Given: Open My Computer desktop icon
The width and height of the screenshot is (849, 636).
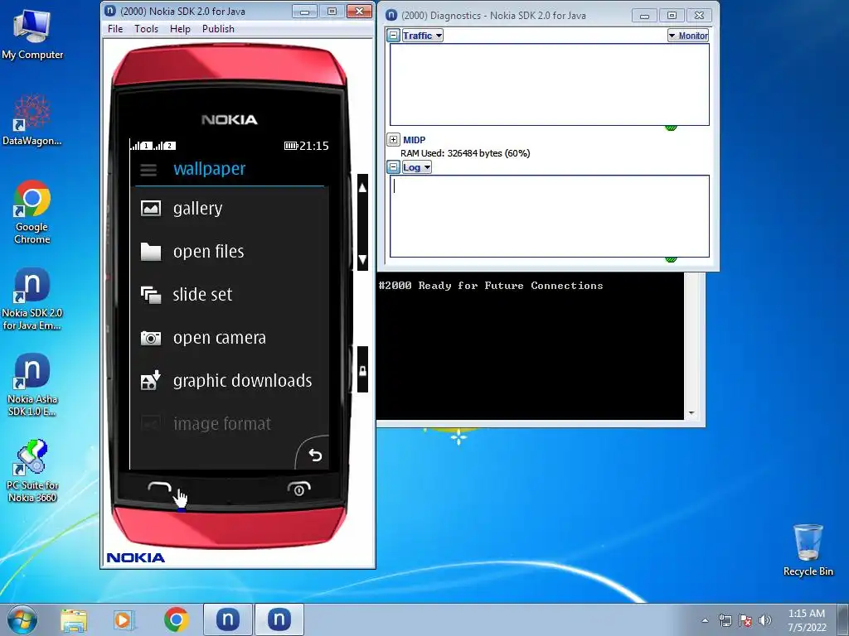Looking at the screenshot, I should [32, 34].
